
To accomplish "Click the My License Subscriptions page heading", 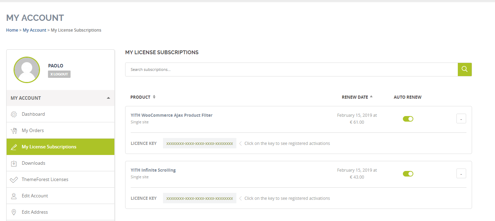I will pyautogui.click(x=162, y=52).
